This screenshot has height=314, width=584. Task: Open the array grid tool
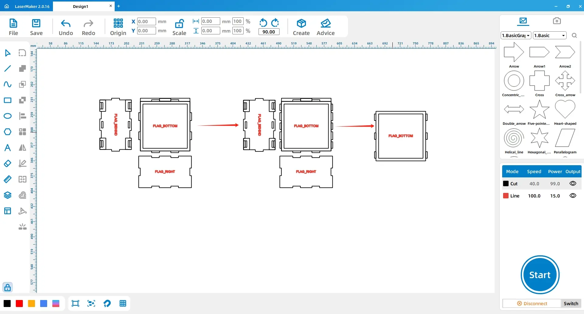22,132
